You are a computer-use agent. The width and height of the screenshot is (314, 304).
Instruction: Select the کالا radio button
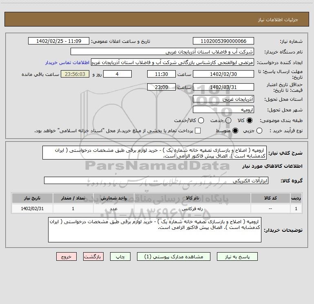(250, 120)
